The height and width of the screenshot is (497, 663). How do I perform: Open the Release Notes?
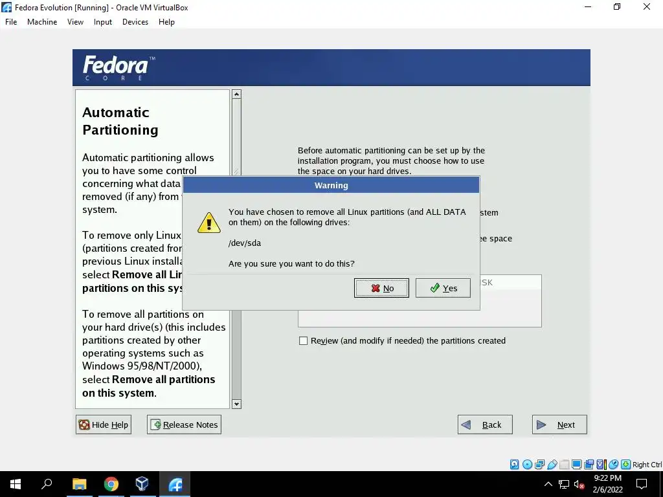184,425
